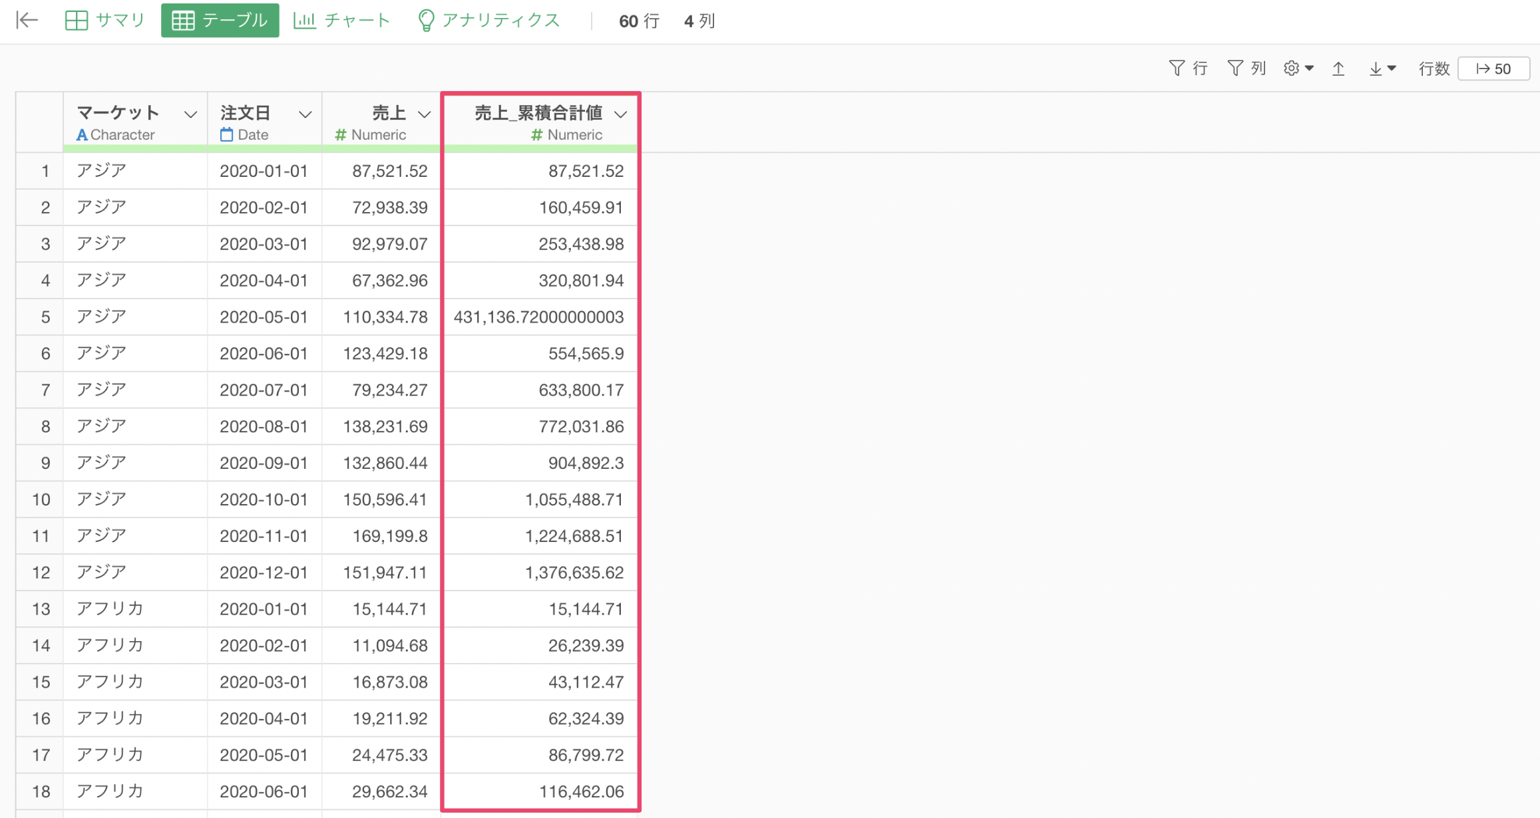Screen dimensions: 1540x818
Task: Click the 60 行 row count label
Action: tap(639, 21)
